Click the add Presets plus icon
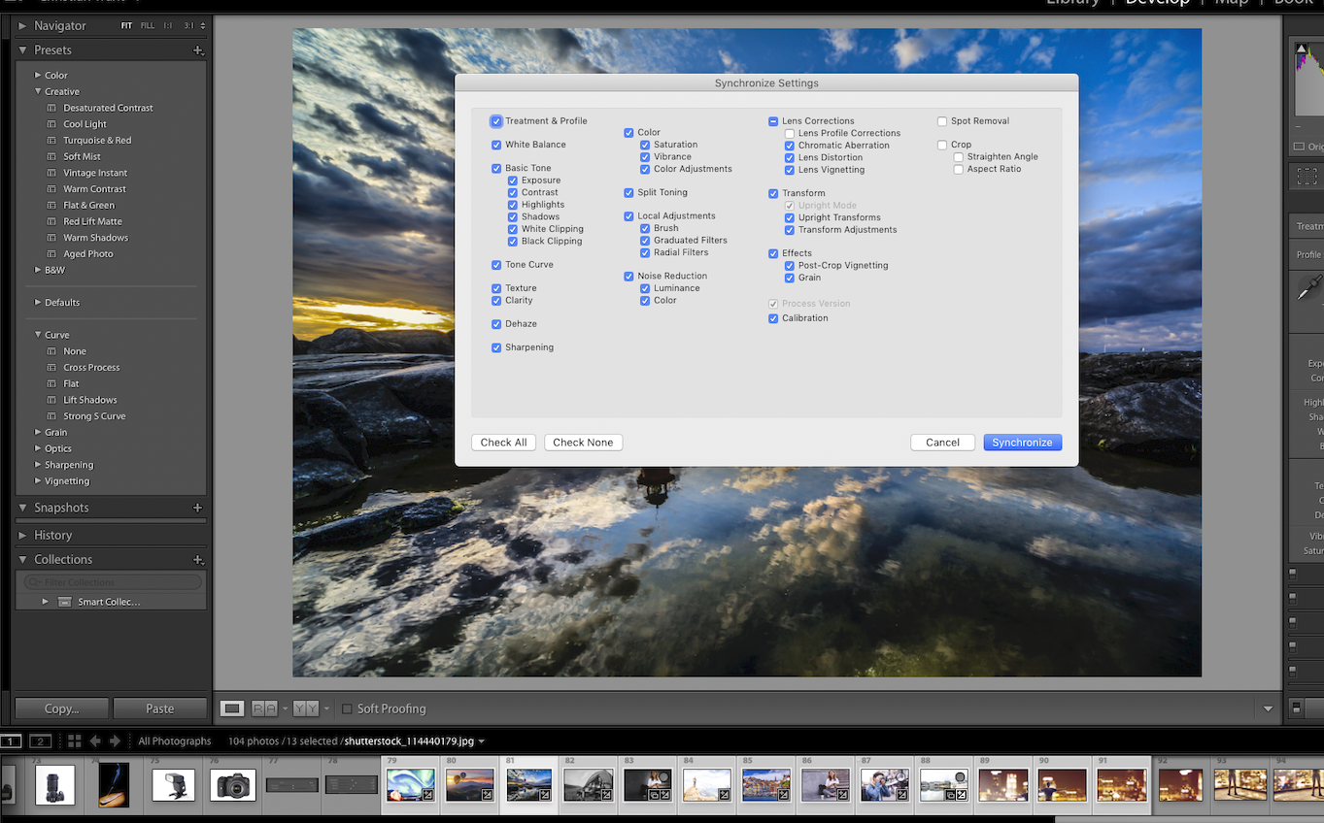 click(197, 49)
